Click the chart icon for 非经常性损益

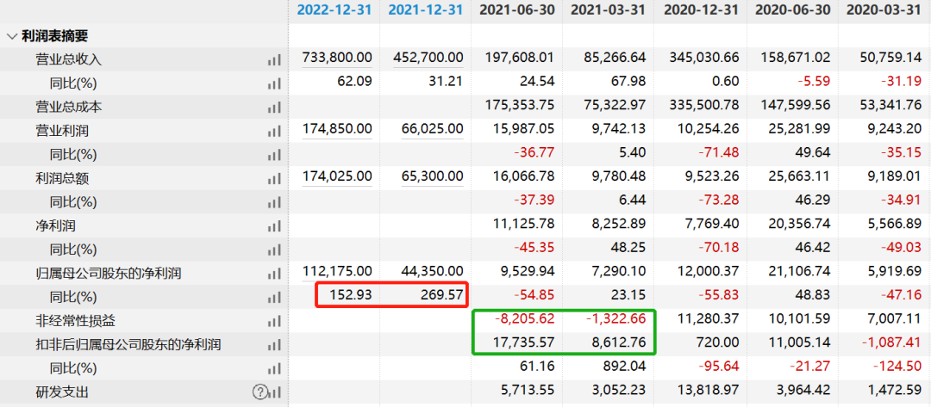(274, 321)
